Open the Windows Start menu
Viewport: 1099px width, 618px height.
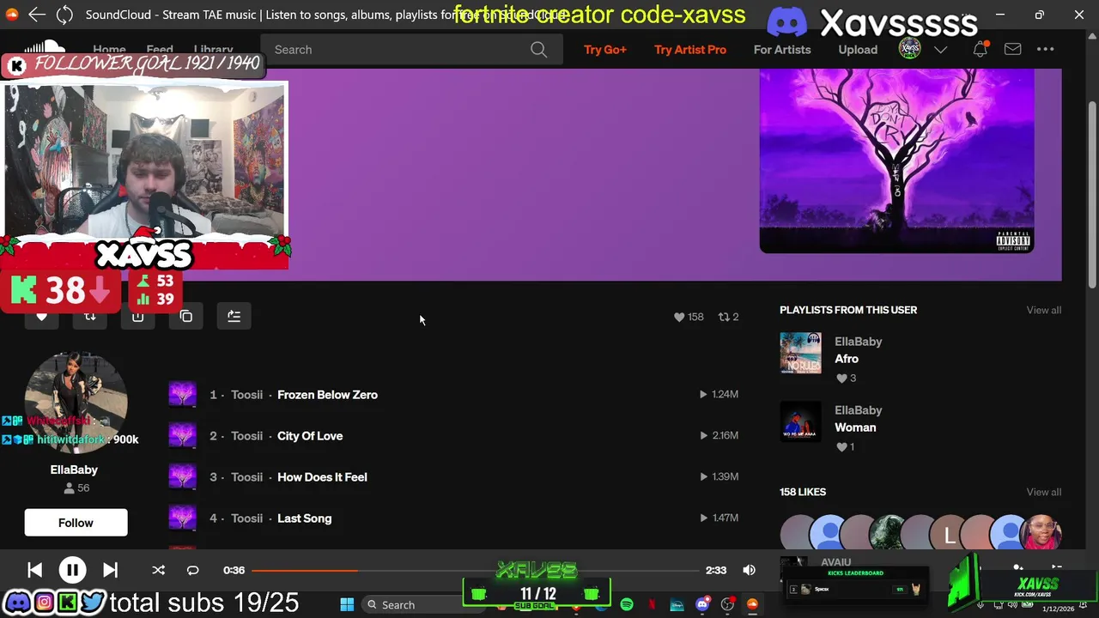tap(347, 605)
